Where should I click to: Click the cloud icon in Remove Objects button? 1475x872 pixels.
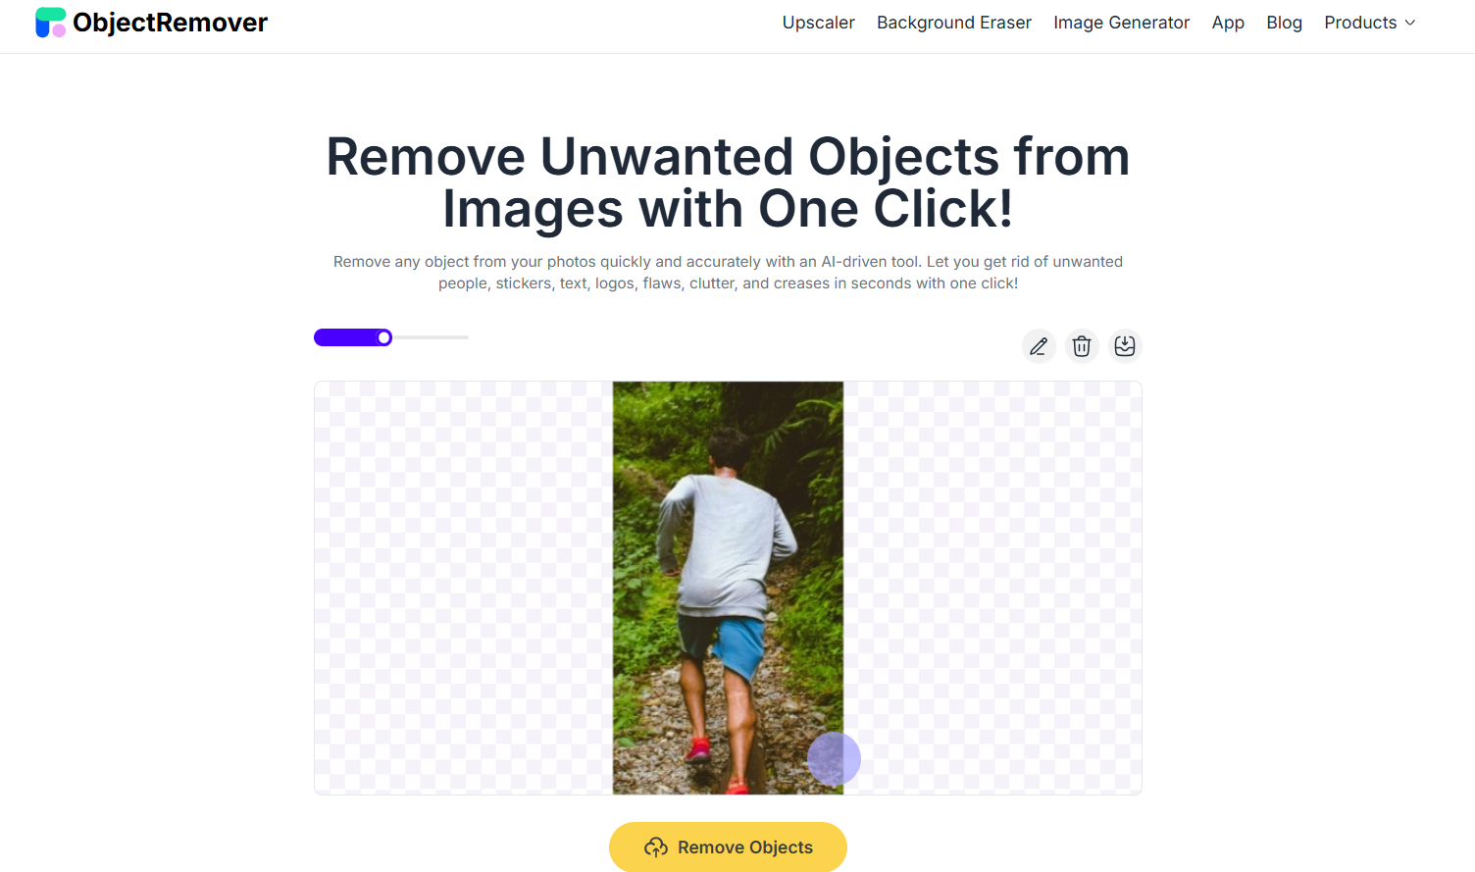(x=656, y=847)
